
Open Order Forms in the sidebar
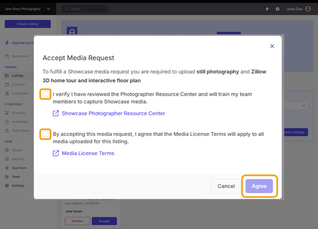(21, 131)
